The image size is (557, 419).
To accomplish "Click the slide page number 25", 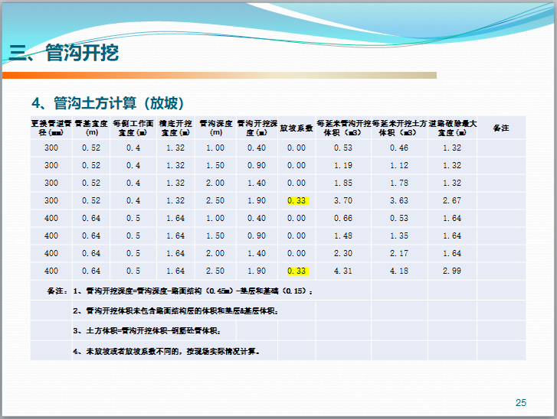I will 521,403.
